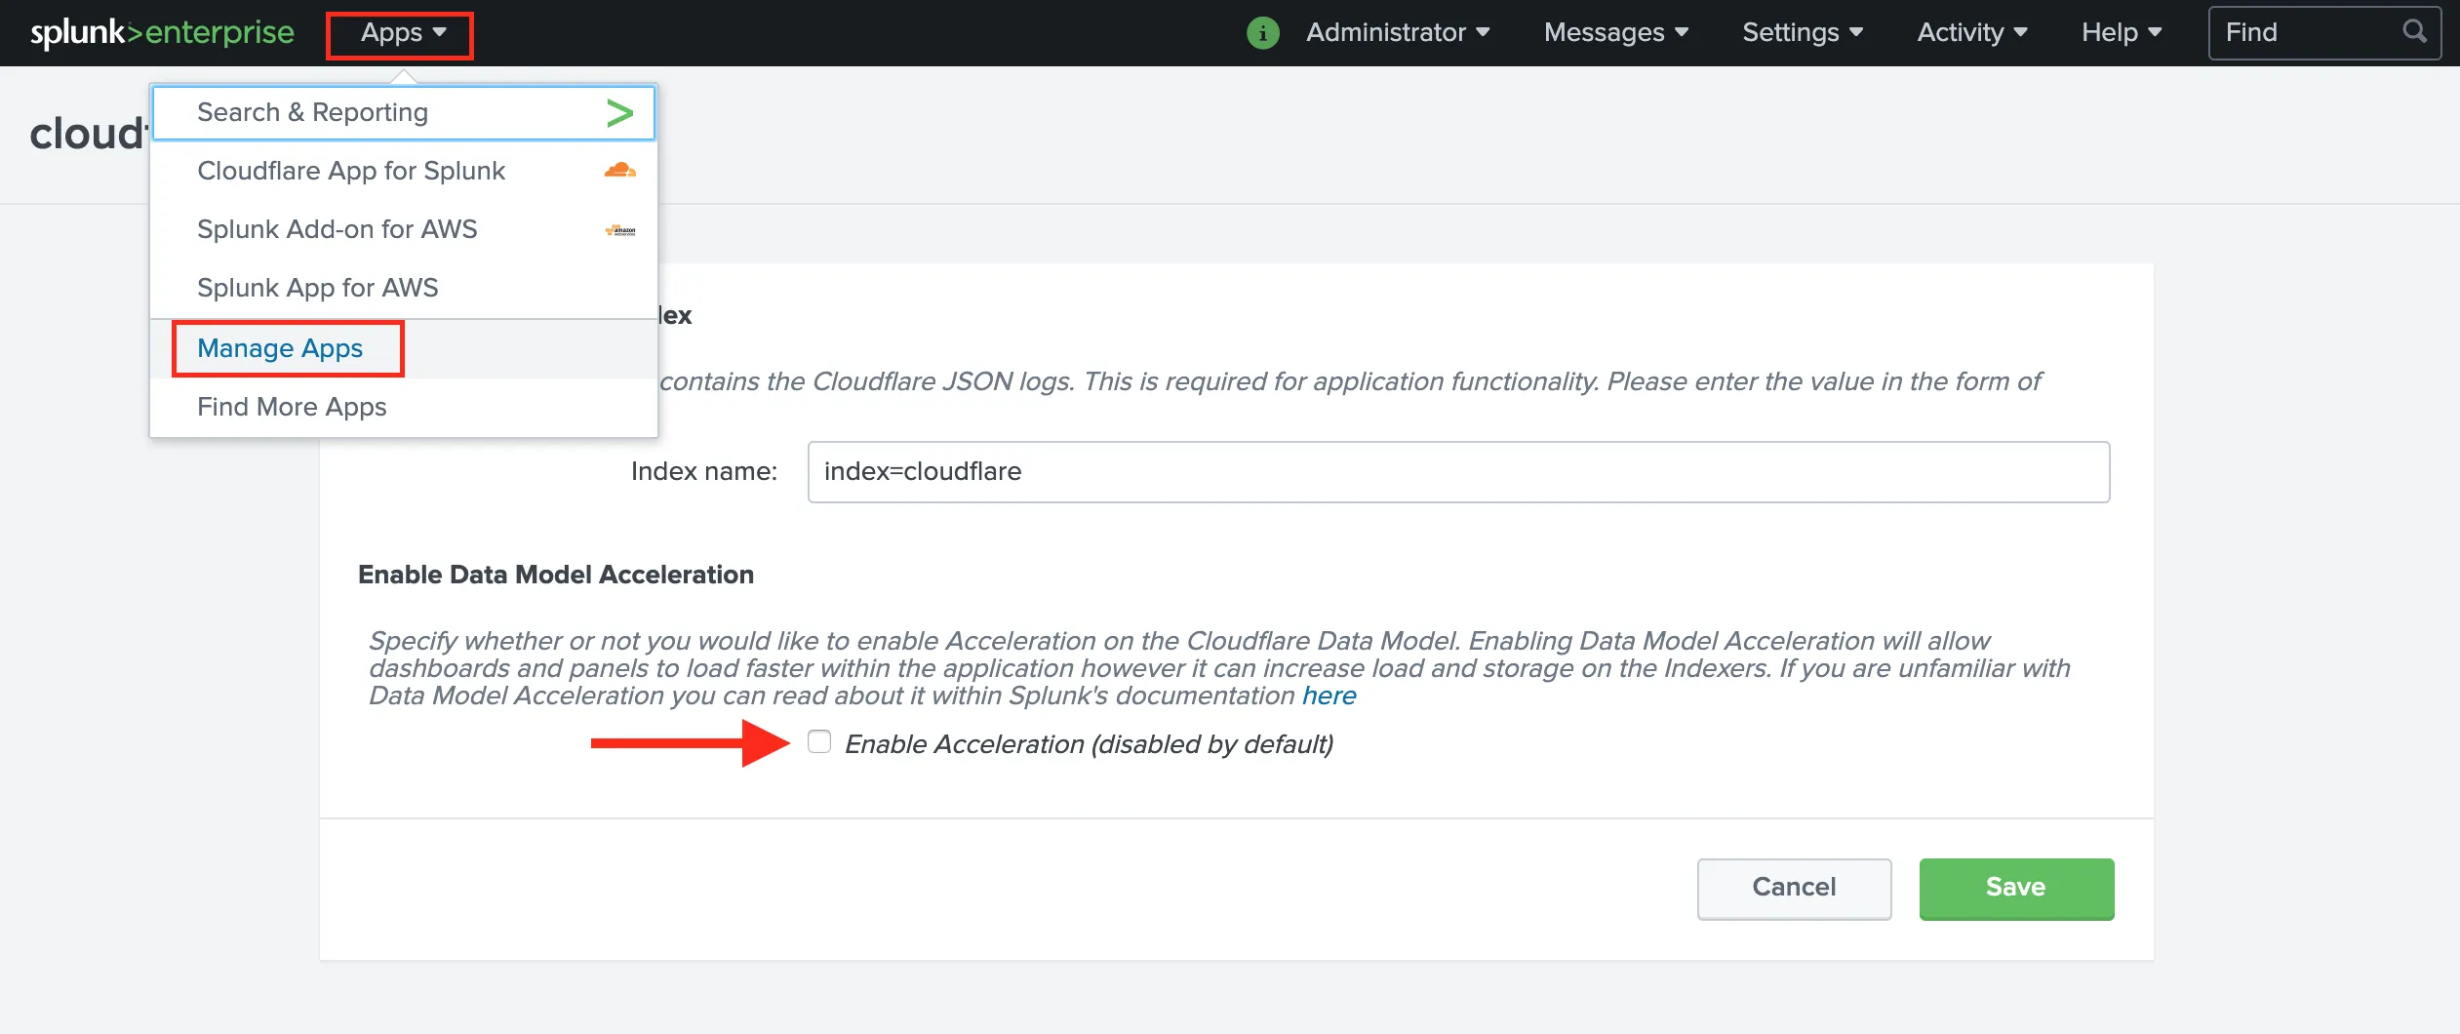2460x1034 pixels.
Task: Select Manage Apps from the Apps menu
Action: [279, 348]
